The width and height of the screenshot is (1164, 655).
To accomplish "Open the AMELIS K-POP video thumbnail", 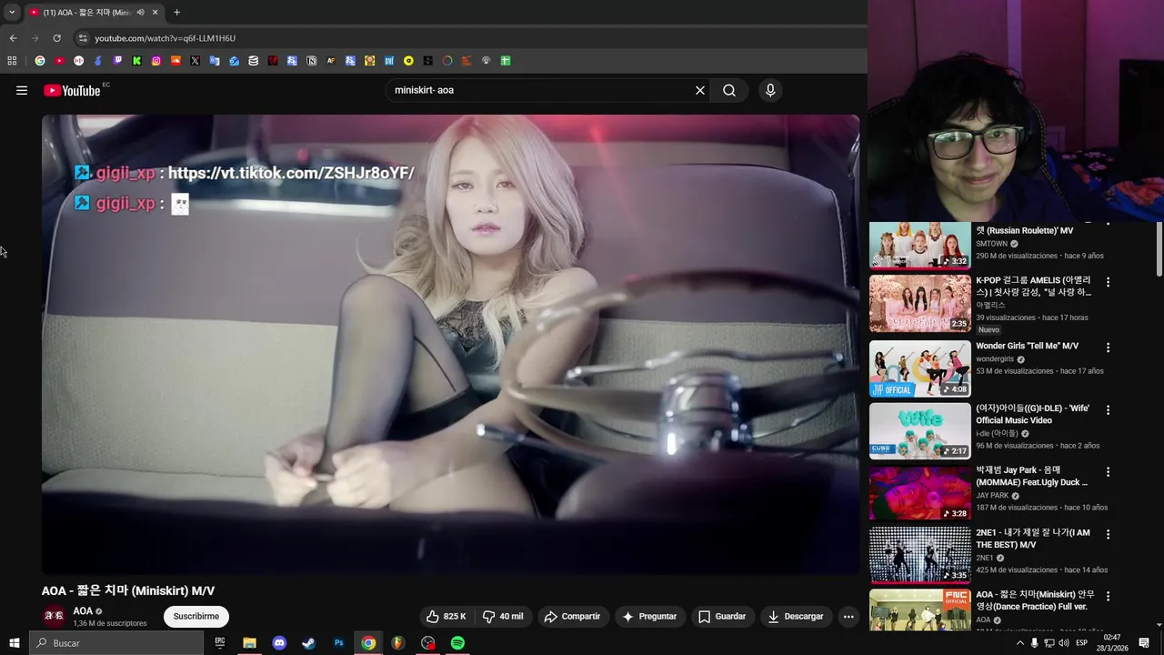I will [920, 305].
